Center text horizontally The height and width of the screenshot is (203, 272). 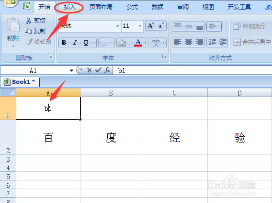188,42
